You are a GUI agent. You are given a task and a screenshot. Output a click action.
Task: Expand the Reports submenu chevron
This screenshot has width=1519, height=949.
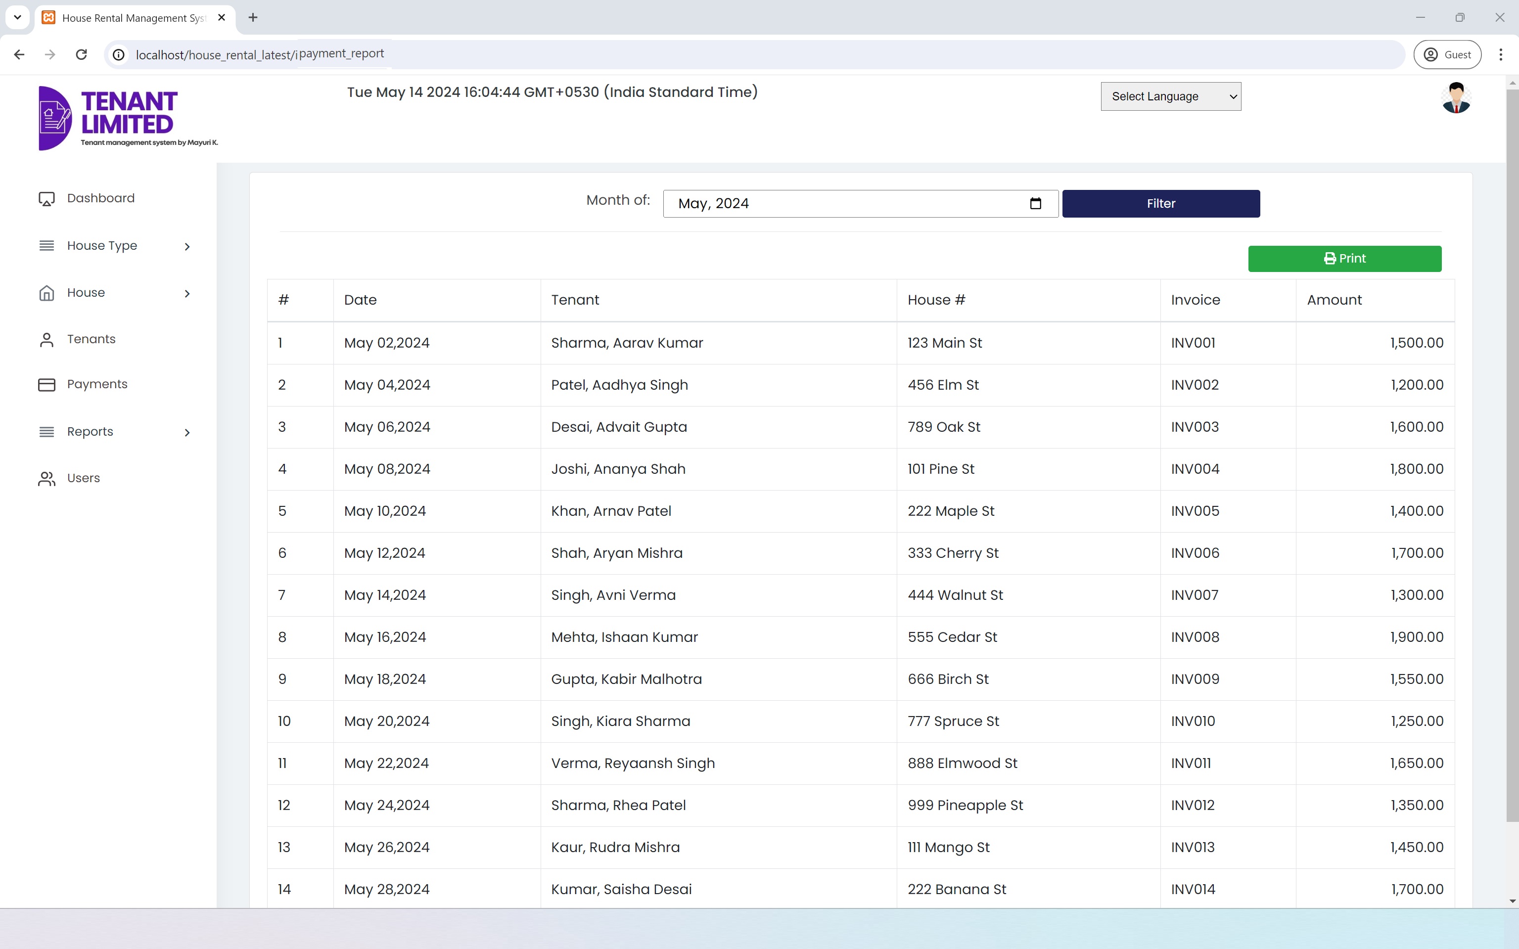(x=187, y=432)
